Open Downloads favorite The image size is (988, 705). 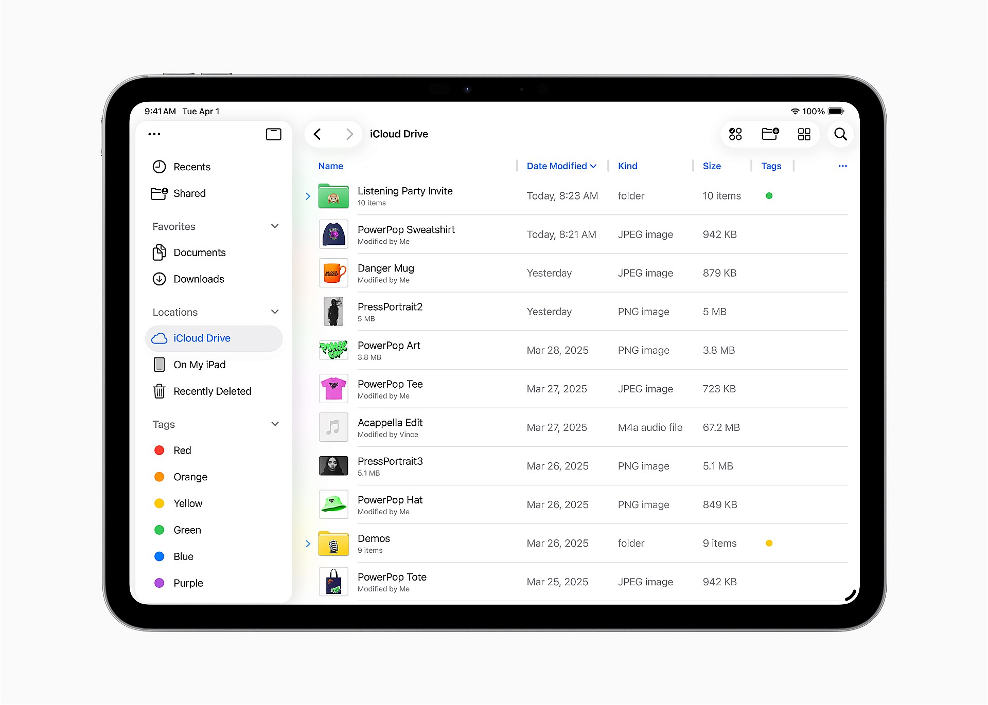coord(214,279)
